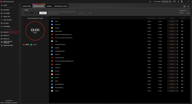
Task: Select the AUTO mode button
Action: pos(36,13)
